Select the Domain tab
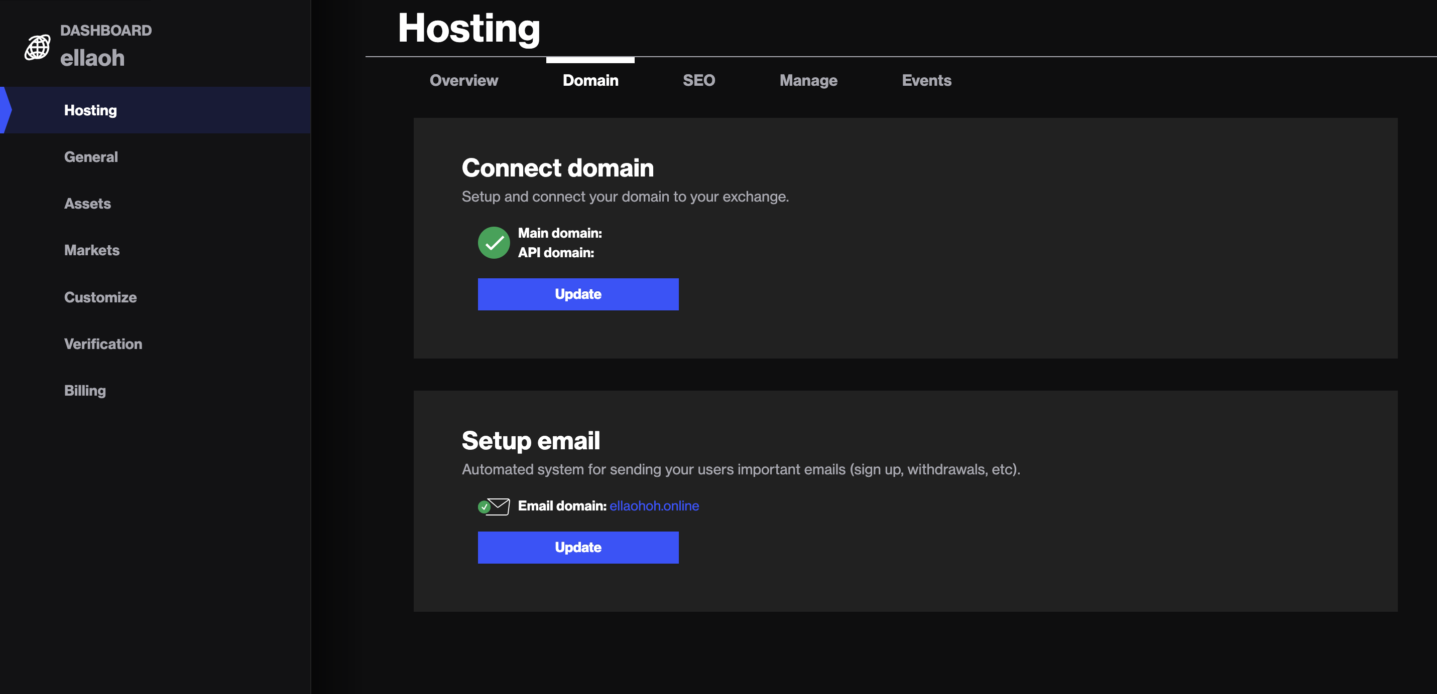Screen dimensions: 1437x694 coord(590,80)
